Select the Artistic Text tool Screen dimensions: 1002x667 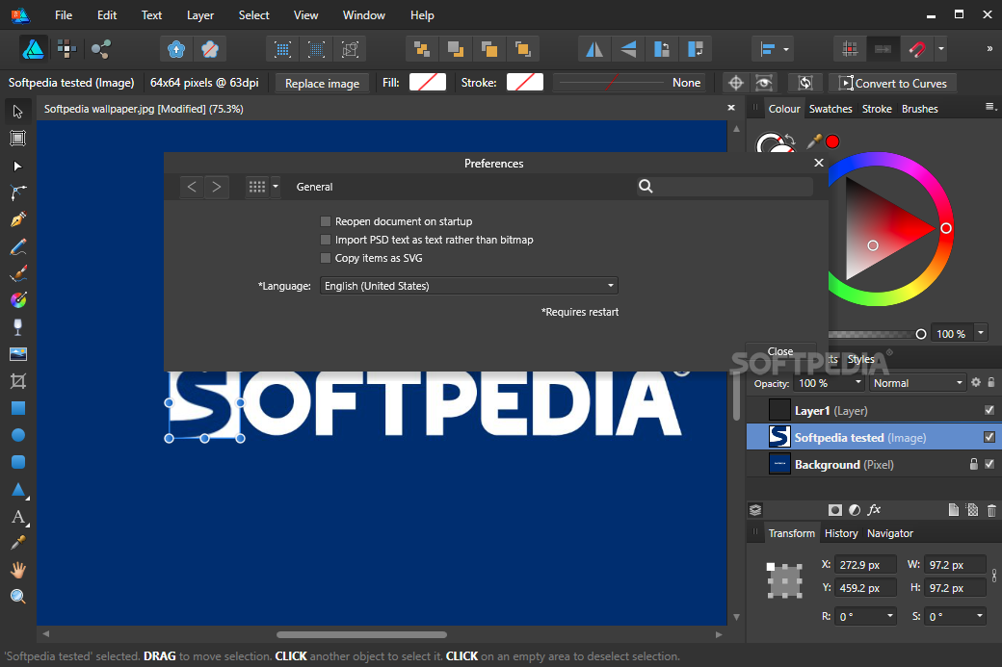tap(18, 516)
